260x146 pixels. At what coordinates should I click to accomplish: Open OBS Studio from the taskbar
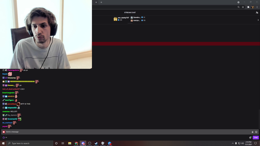pos(89,143)
